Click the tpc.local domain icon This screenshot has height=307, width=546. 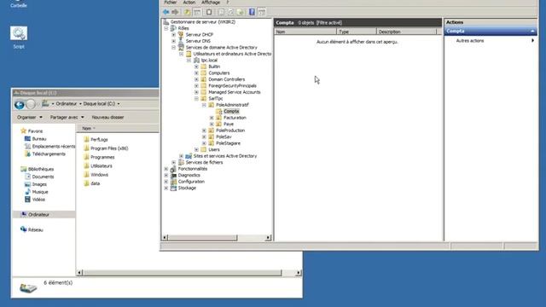[196, 61]
